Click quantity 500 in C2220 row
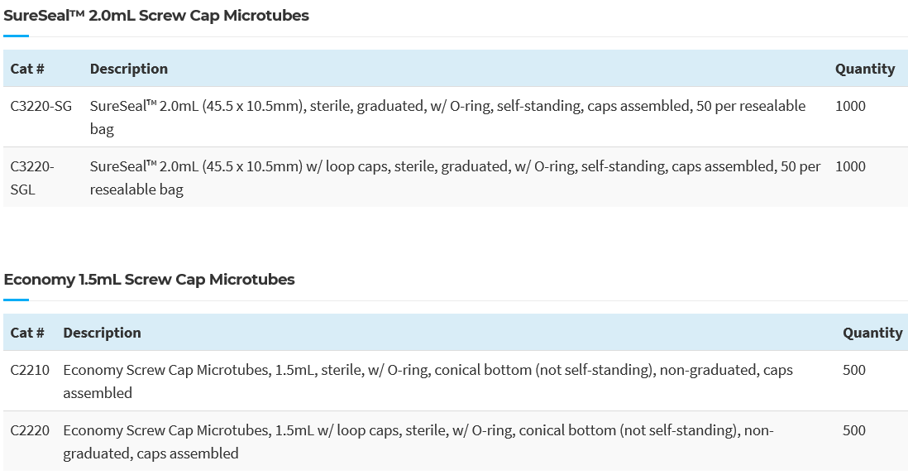 point(854,430)
